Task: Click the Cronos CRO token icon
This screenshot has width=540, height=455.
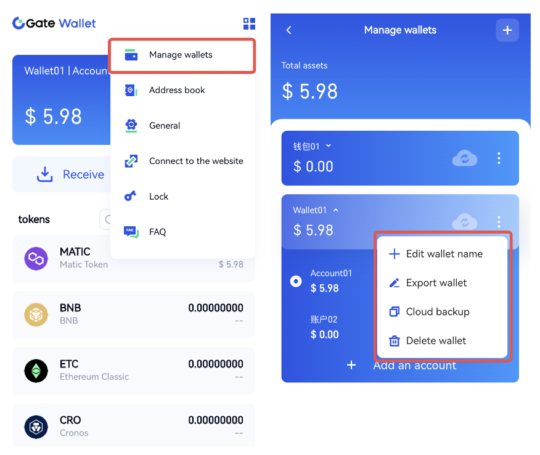Action: (x=36, y=427)
